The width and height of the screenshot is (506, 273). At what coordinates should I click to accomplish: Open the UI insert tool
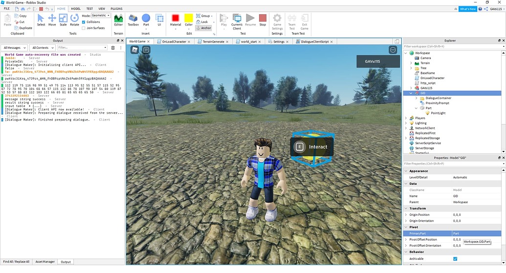[x=159, y=20]
